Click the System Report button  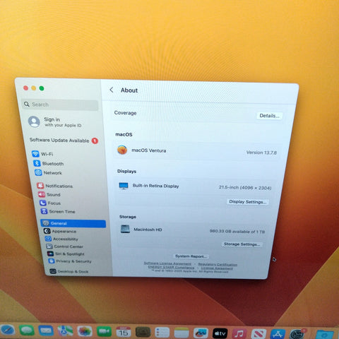(x=191, y=256)
